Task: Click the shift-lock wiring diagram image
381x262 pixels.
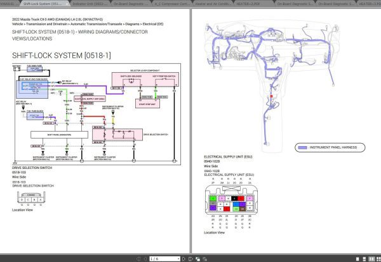Action: (x=97, y=115)
